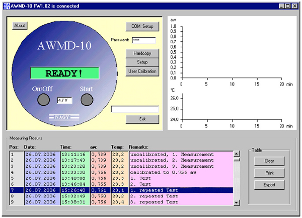302x218 pixels.
Task: Click the results list up arrow
Action: point(237,154)
